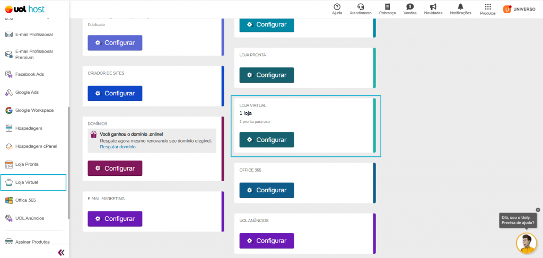Open the Uoly assistant avatar
The width and height of the screenshot is (543, 258).
(x=527, y=243)
